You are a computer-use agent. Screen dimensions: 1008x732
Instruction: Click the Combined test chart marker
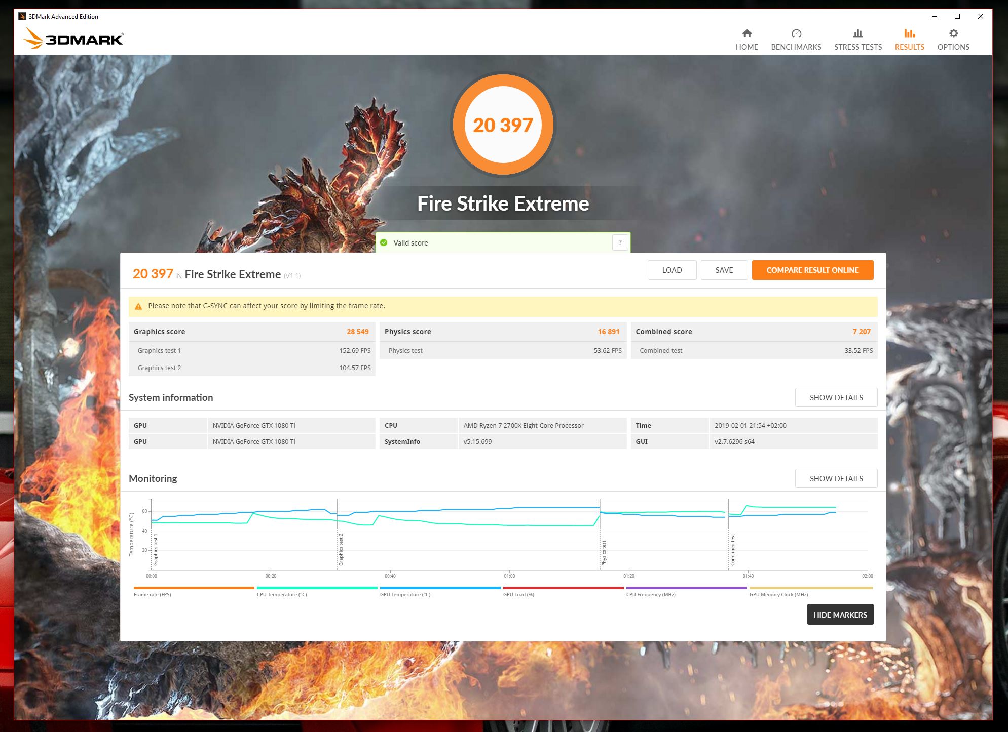[732, 550]
